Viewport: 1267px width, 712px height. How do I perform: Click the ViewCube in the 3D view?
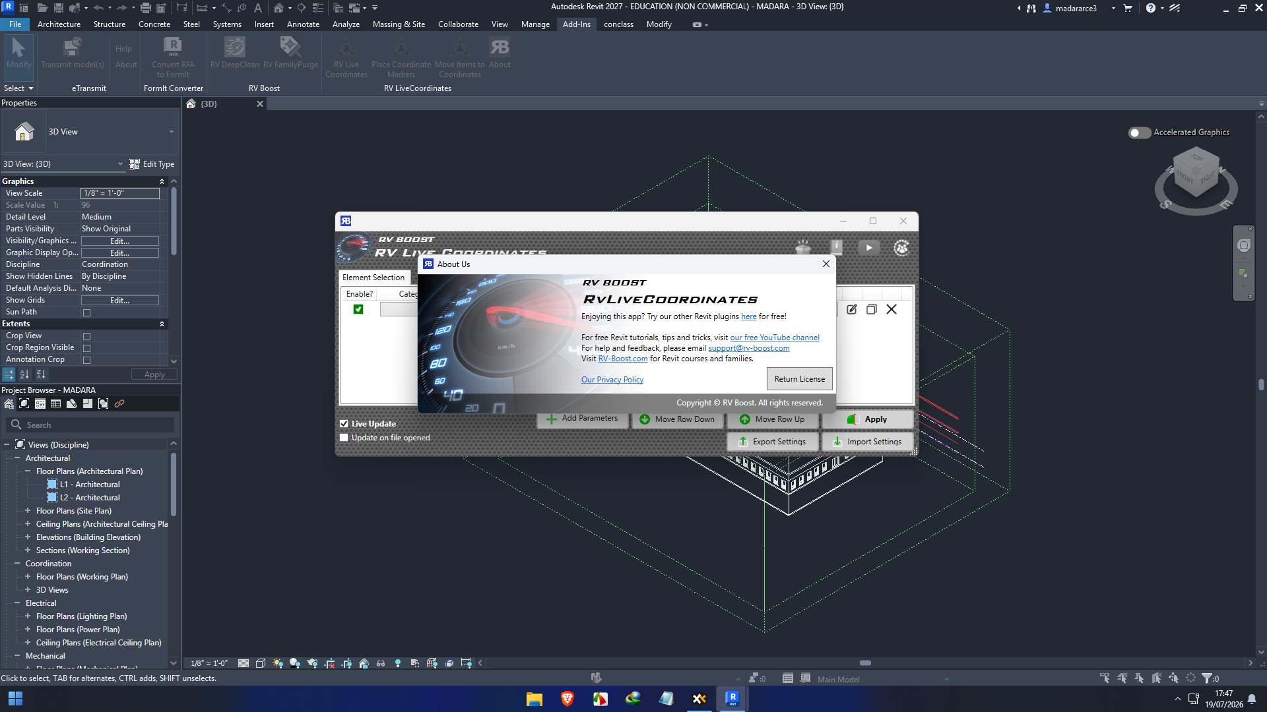1196,173
